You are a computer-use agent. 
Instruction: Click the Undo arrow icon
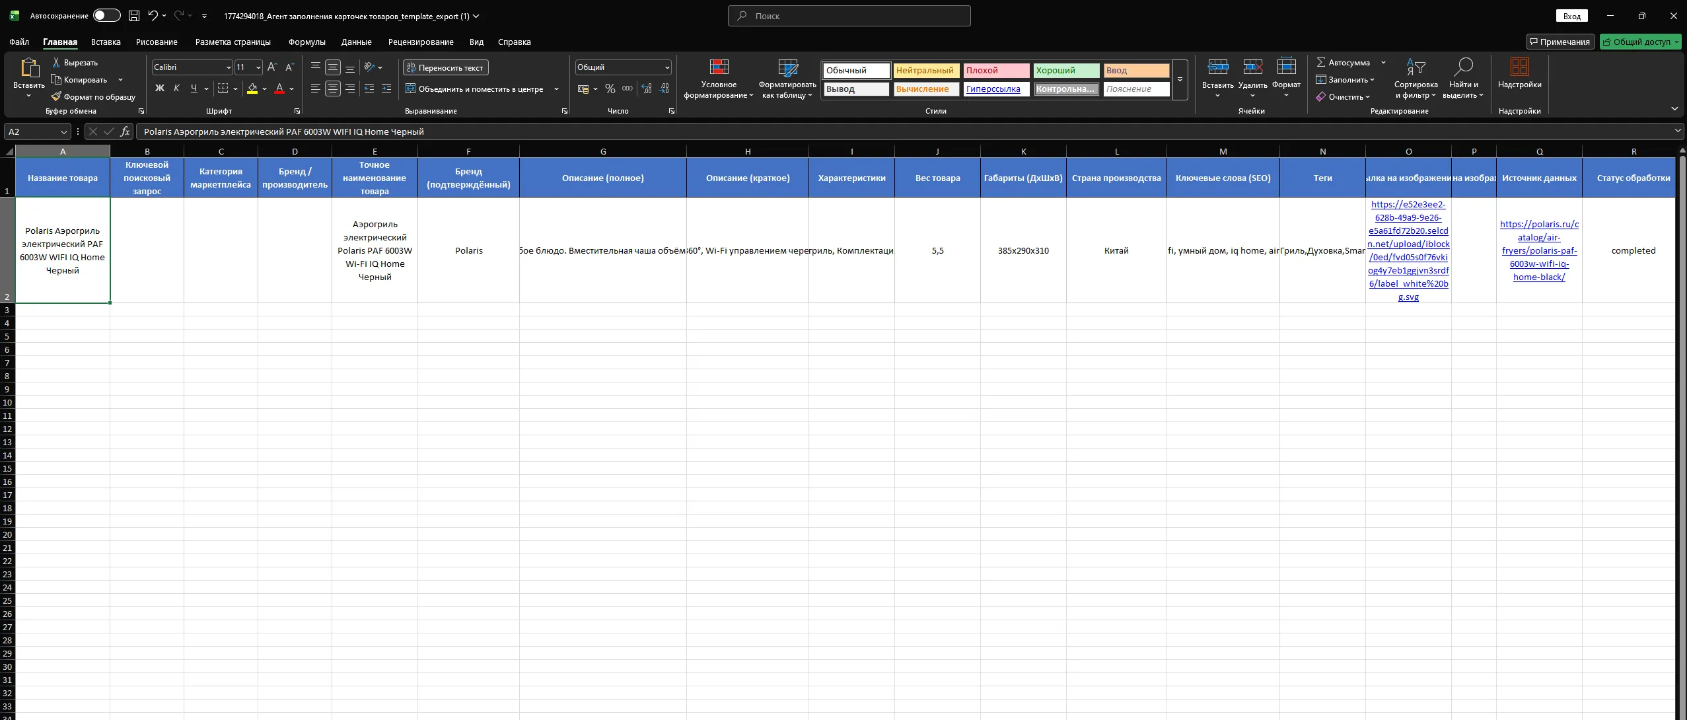coord(153,16)
